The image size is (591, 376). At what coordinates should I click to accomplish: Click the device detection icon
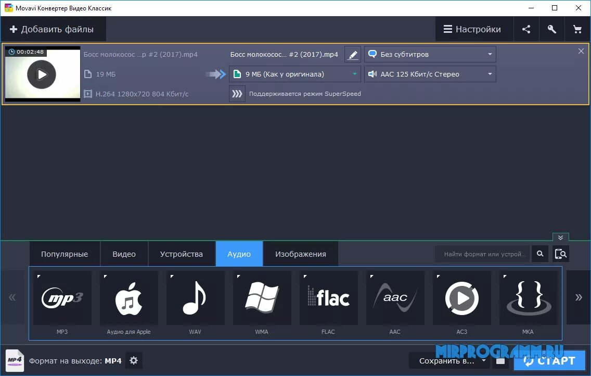[561, 254]
